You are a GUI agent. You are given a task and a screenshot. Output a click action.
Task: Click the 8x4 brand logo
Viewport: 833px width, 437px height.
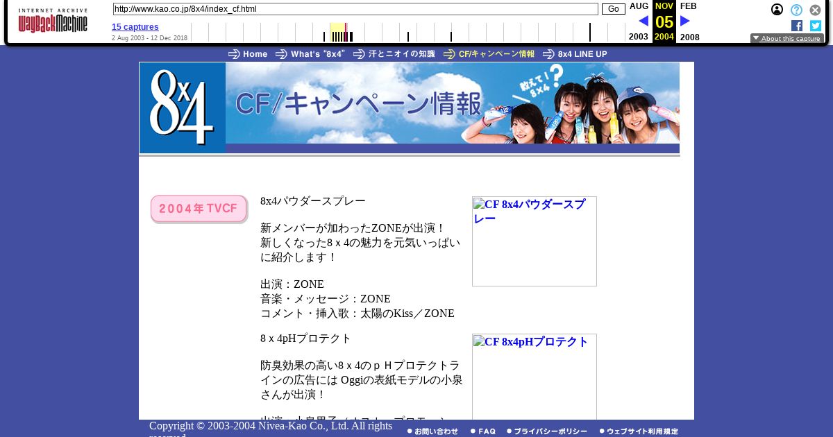pos(183,108)
